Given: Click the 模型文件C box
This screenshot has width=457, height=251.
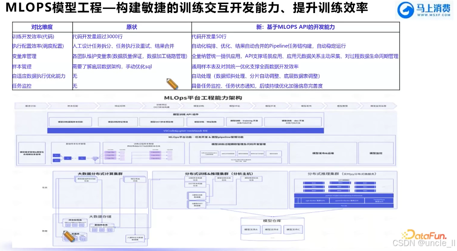Looking at the screenshot, I should [x=293, y=229].
